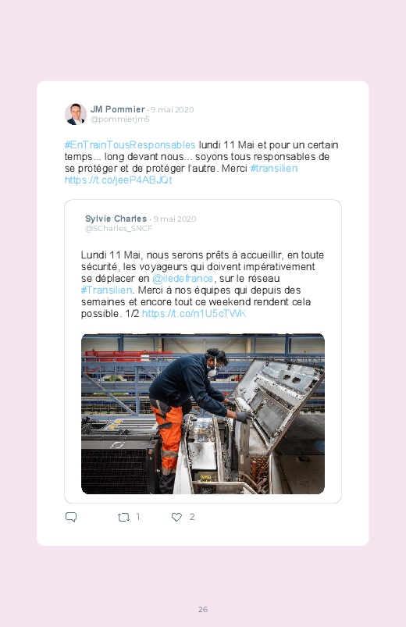Click the 9 mai 2020 date on main tweet
This screenshot has width=406, height=627.
[173, 109]
